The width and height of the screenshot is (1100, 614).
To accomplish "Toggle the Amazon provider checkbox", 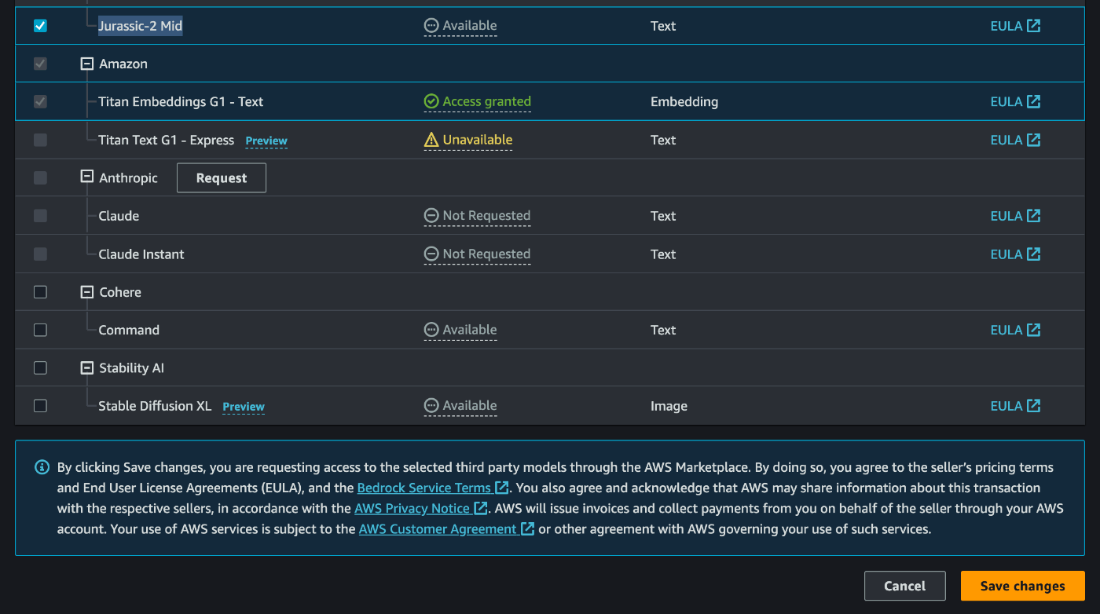I will (x=40, y=64).
